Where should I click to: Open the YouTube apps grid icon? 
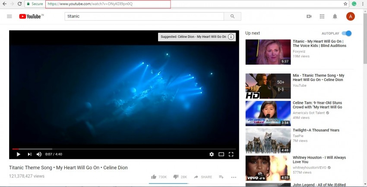tap(322, 16)
